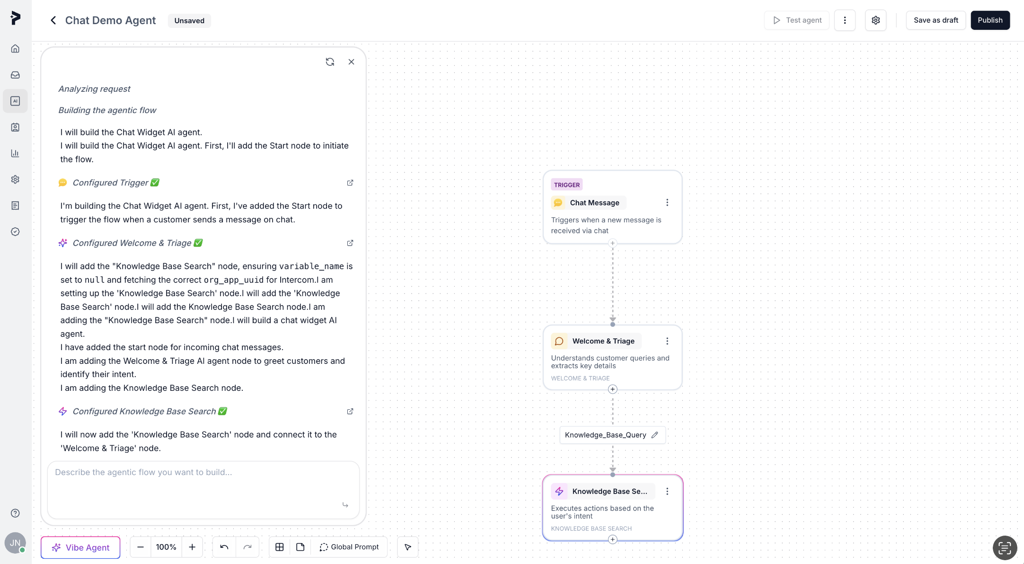
Task: Select the pointer cursor tool
Action: [407, 547]
